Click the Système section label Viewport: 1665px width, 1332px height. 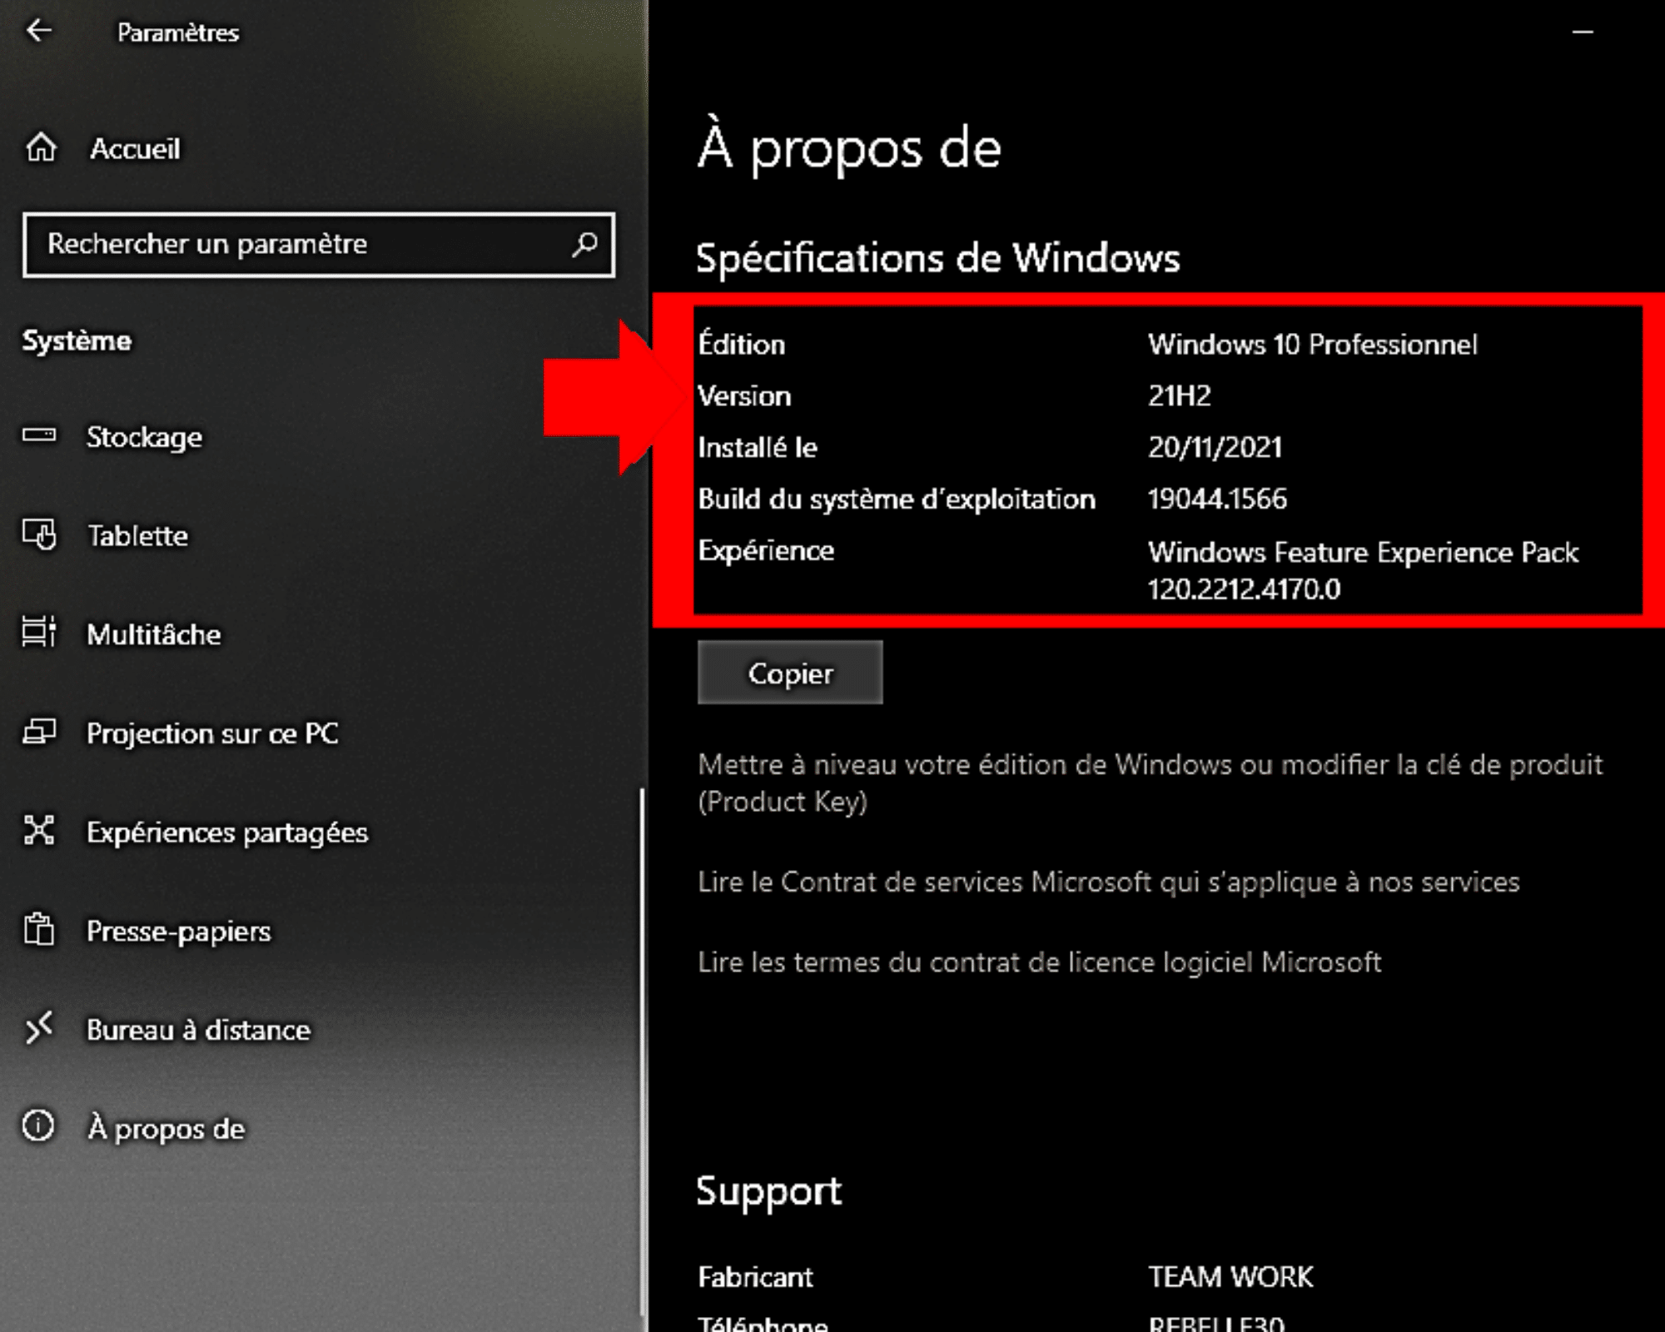click(x=77, y=340)
